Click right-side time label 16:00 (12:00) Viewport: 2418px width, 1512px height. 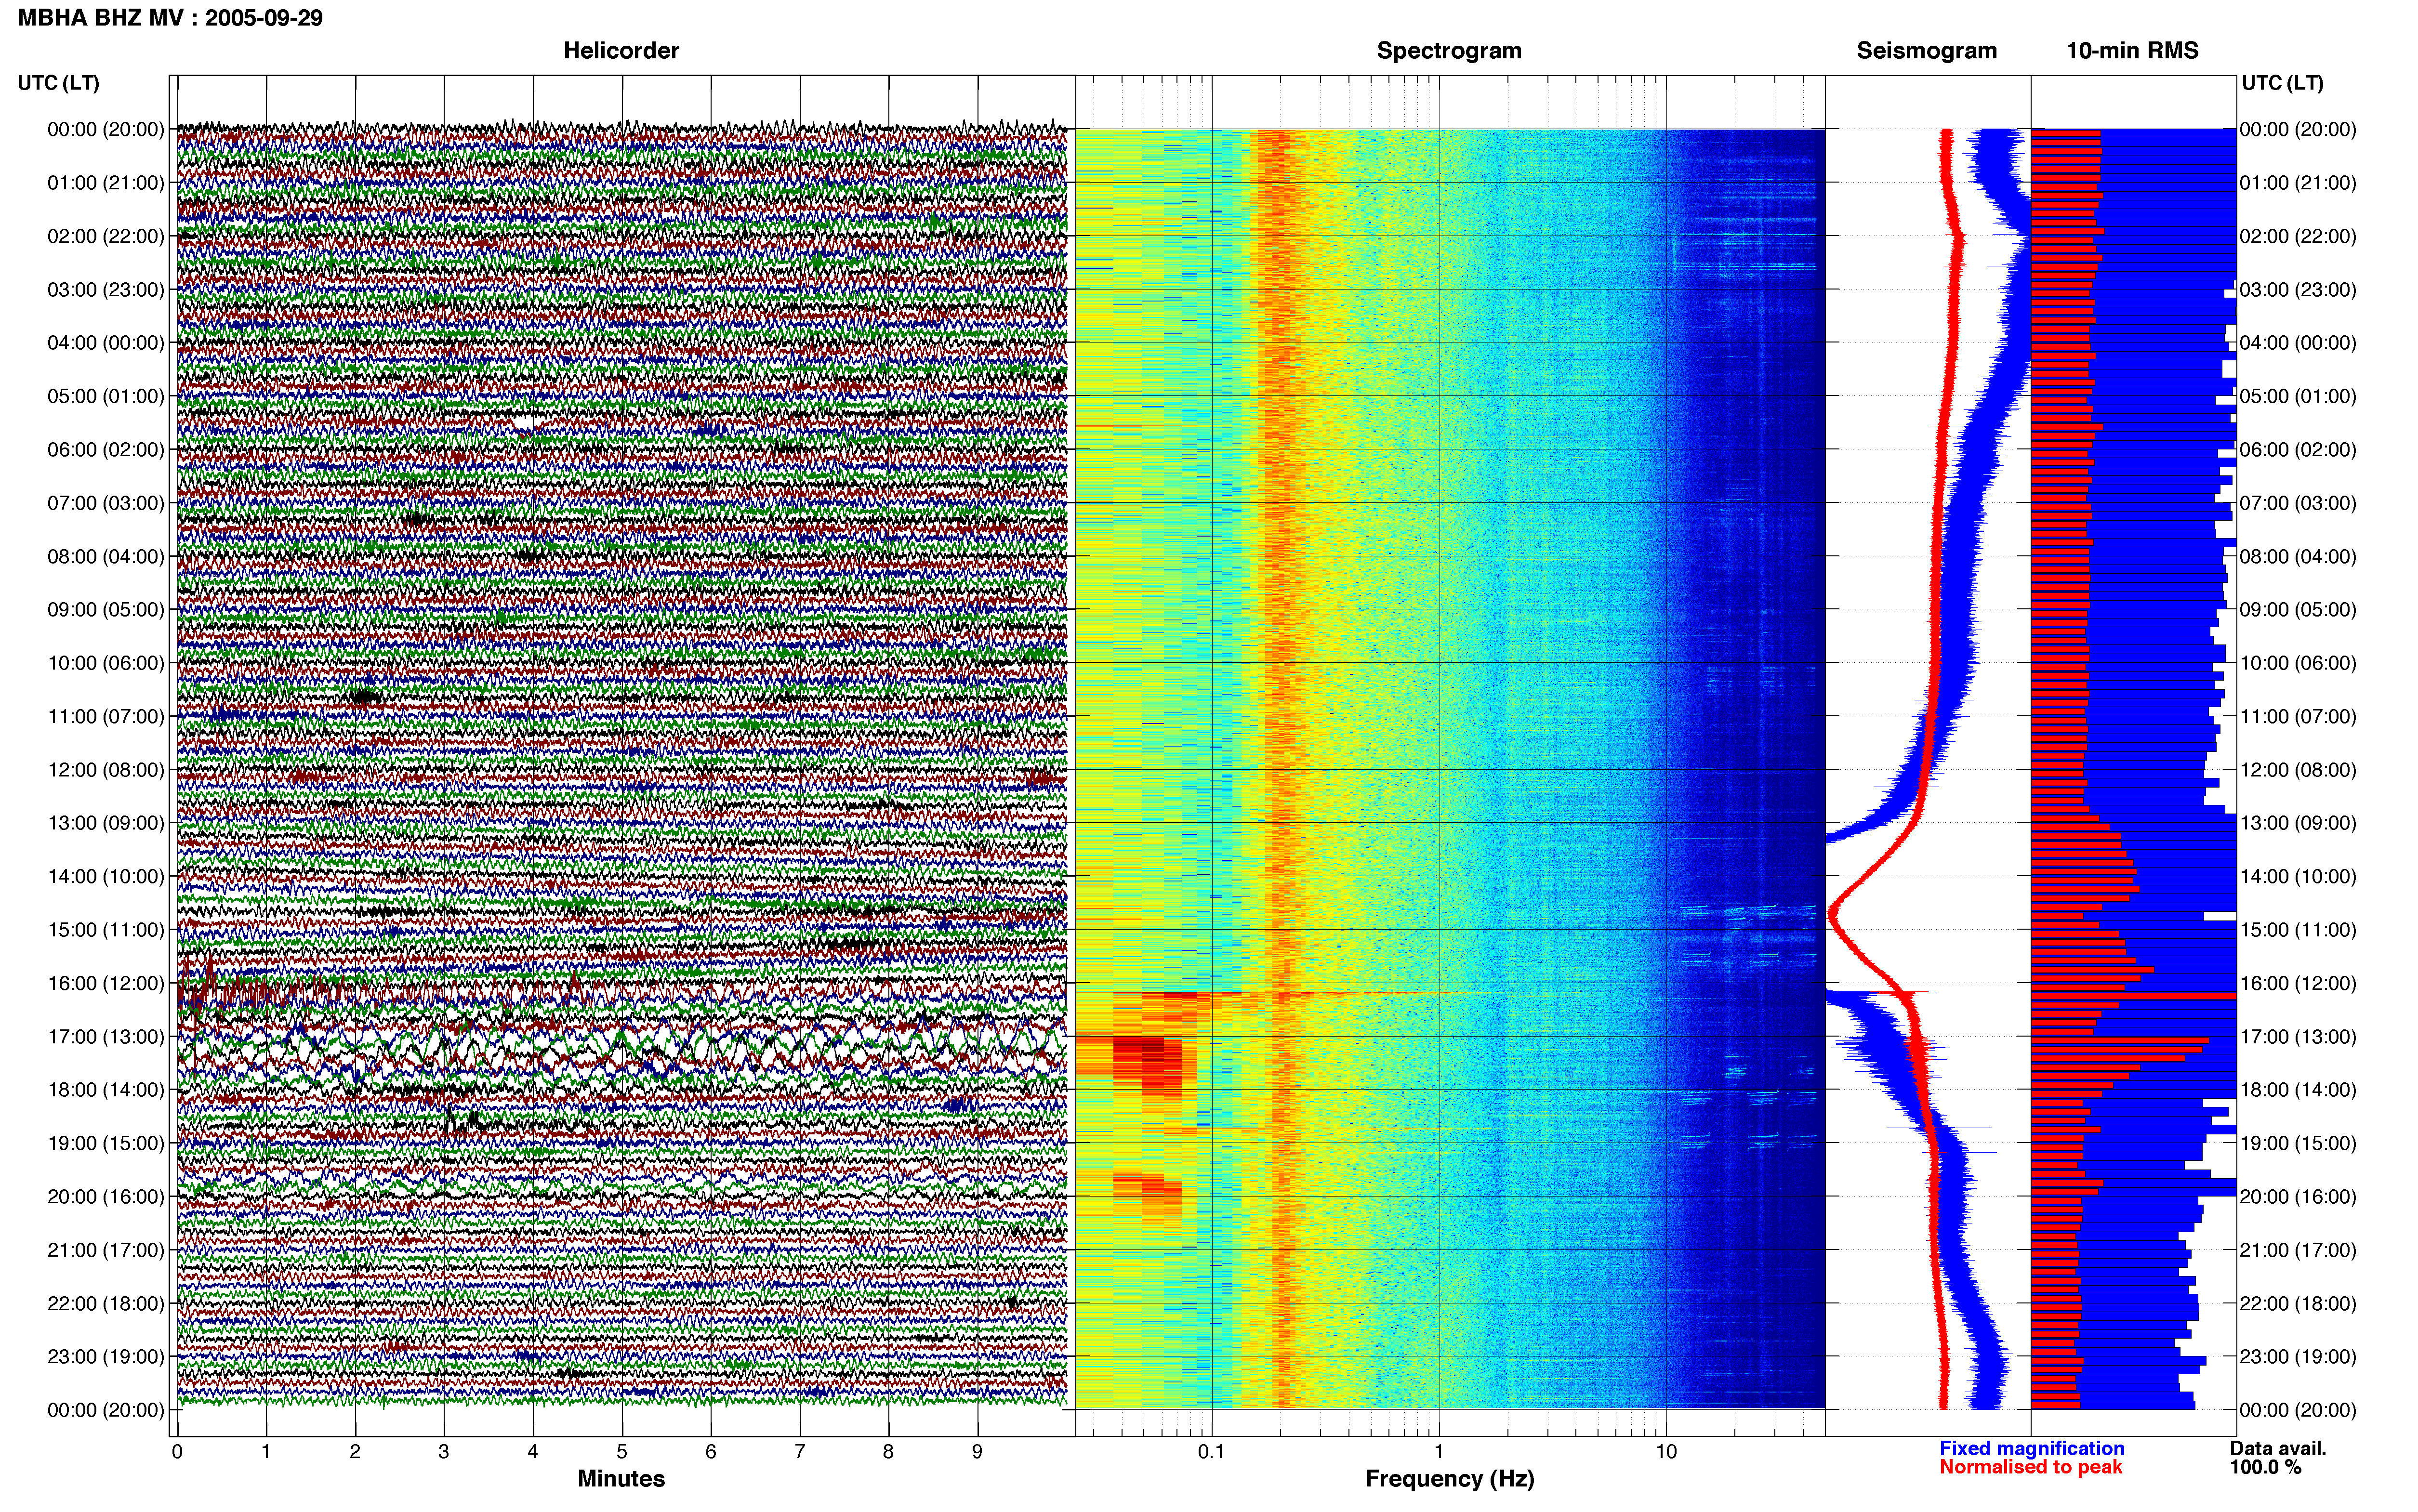[2298, 983]
